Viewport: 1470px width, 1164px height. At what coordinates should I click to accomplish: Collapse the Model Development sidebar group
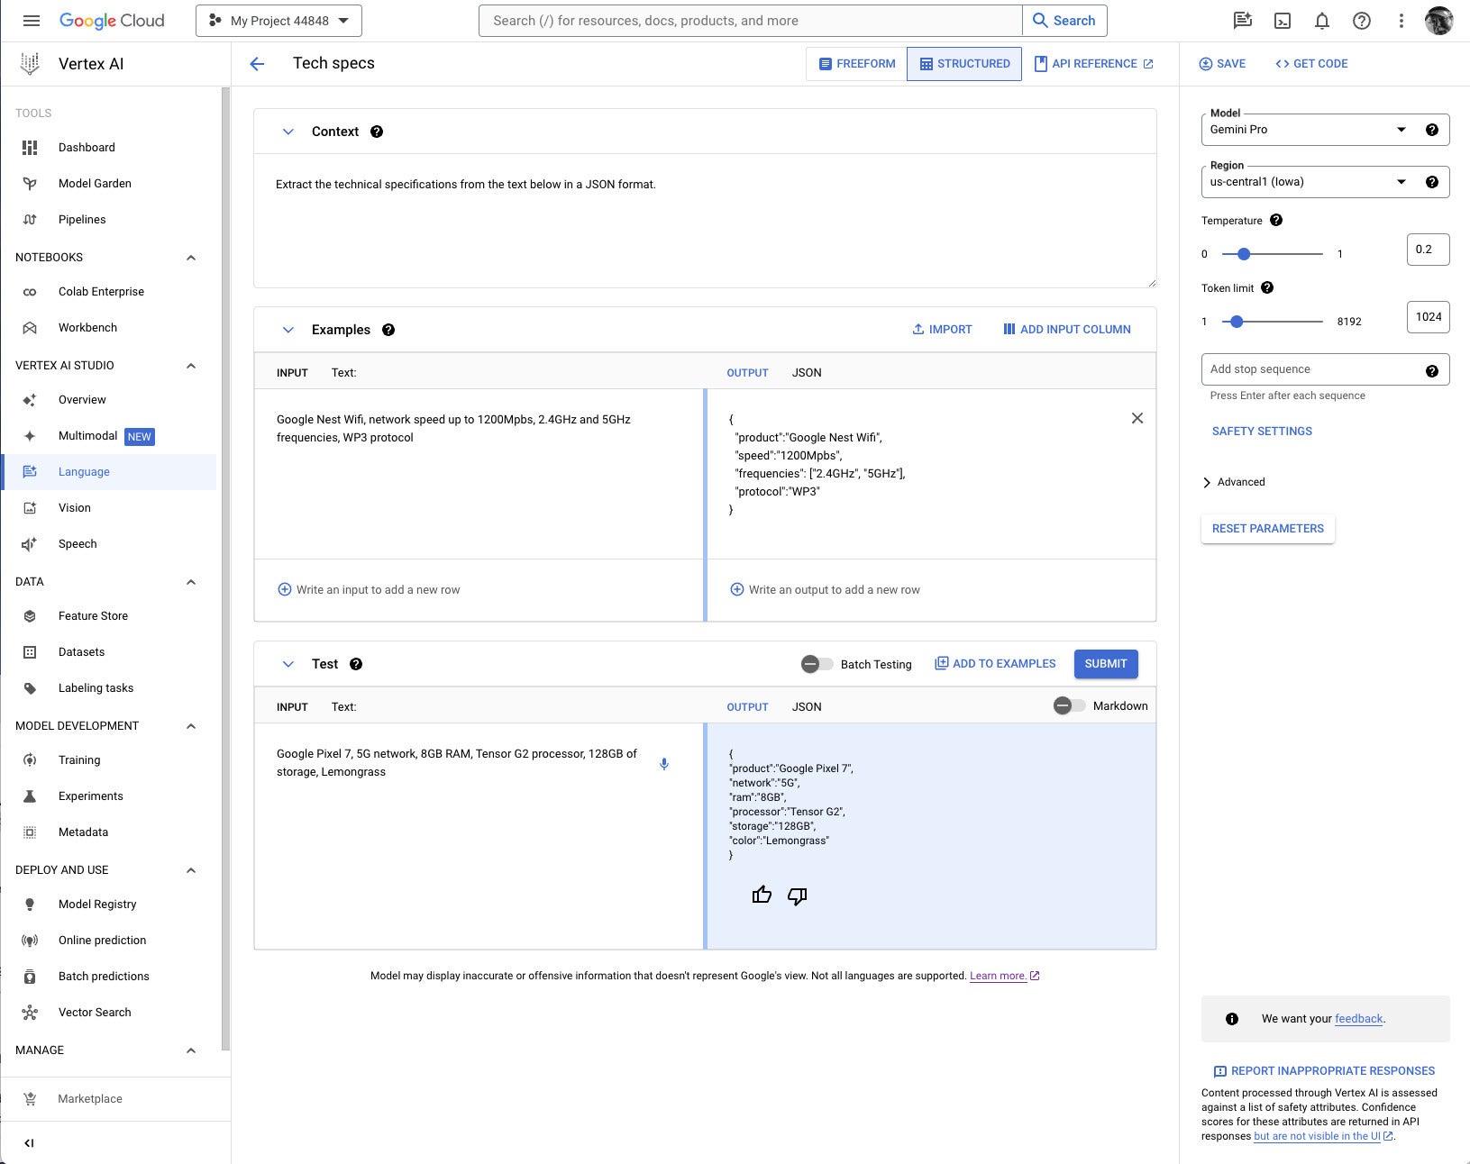point(191,726)
